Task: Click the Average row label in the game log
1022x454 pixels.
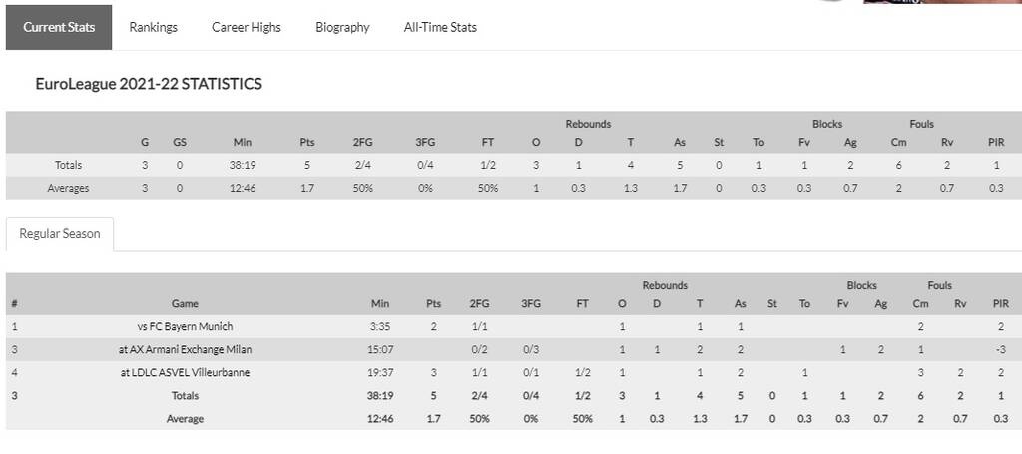Action: pyautogui.click(x=185, y=418)
